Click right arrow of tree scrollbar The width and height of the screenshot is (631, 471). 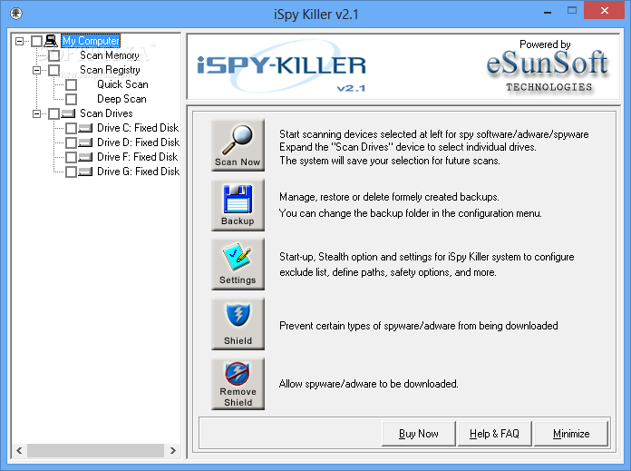point(173,450)
